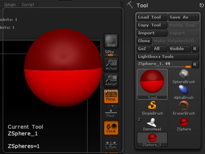Pick the SimpleBrush tool icon
The width and height of the screenshot is (205, 154).
(x=152, y=108)
